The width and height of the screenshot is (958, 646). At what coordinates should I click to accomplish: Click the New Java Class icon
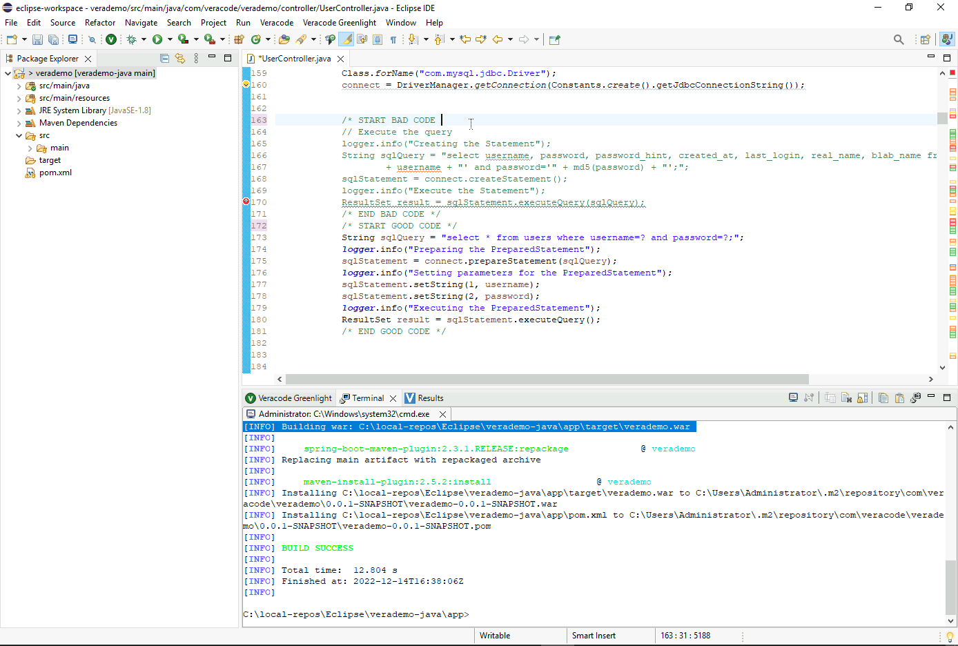256,39
